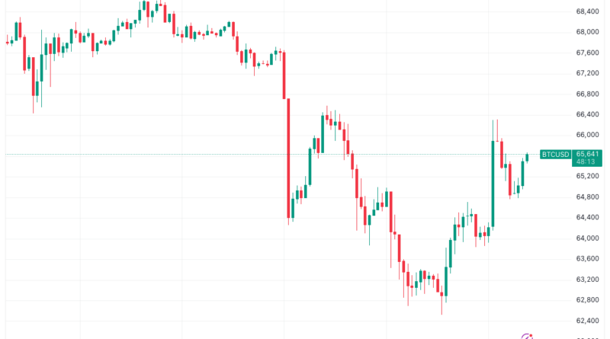This screenshot has width=610, height=339.
Task: Click the 67,200 price scale label
Action: point(586,73)
